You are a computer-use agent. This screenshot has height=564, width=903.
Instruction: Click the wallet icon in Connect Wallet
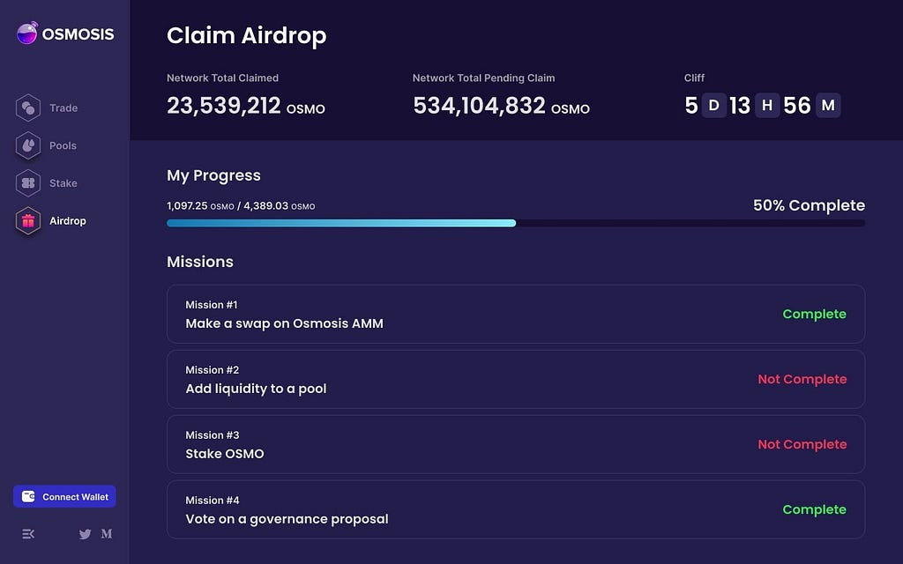click(28, 497)
